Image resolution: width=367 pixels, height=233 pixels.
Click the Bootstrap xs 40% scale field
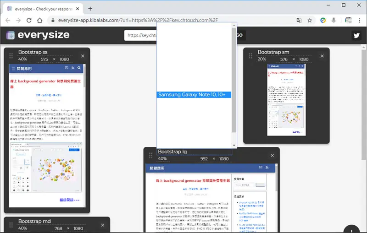(26, 59)
